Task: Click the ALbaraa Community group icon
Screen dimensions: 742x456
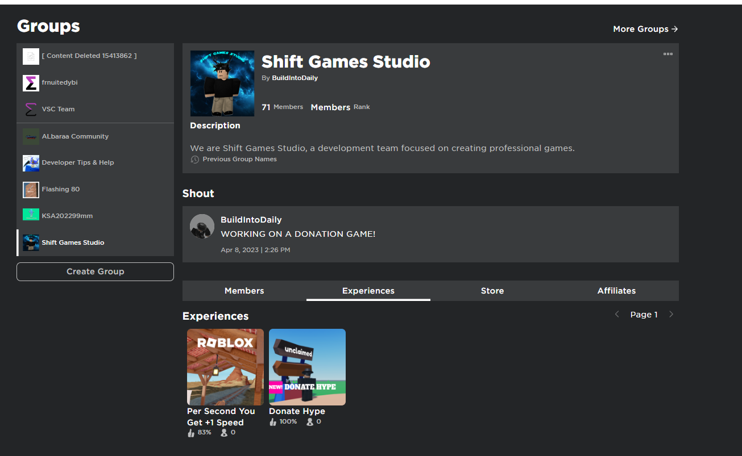Action: pyautogui.click(x=31, y=136)
